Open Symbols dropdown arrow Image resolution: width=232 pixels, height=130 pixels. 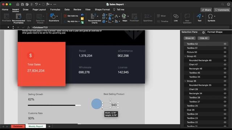215,16
